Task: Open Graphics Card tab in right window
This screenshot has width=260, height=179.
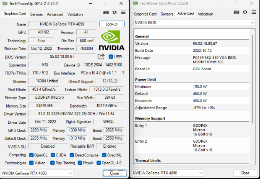Action: click(x=145, y=14)
